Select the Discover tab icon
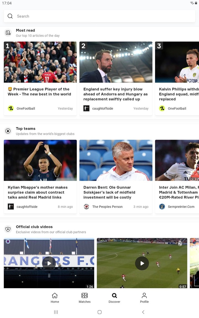Image resolution: width=199 pixels, height=318 pixels. coord(114,295)
